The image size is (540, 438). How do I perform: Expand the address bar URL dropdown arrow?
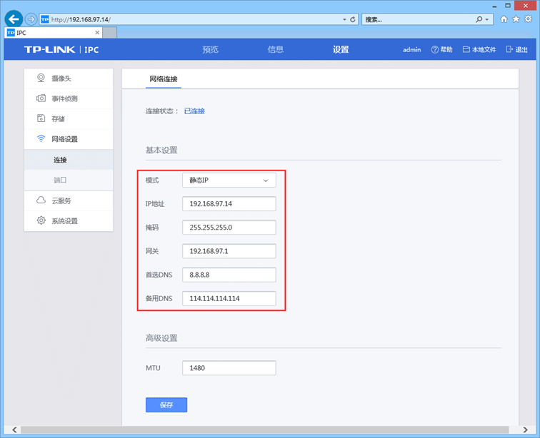coord(344,19)
